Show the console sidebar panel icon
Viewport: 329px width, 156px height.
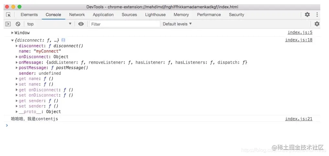pyautogui.click(x=8, y=24)
